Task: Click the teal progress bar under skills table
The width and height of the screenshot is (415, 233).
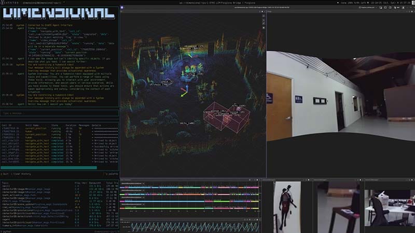Action: (49, 167)
